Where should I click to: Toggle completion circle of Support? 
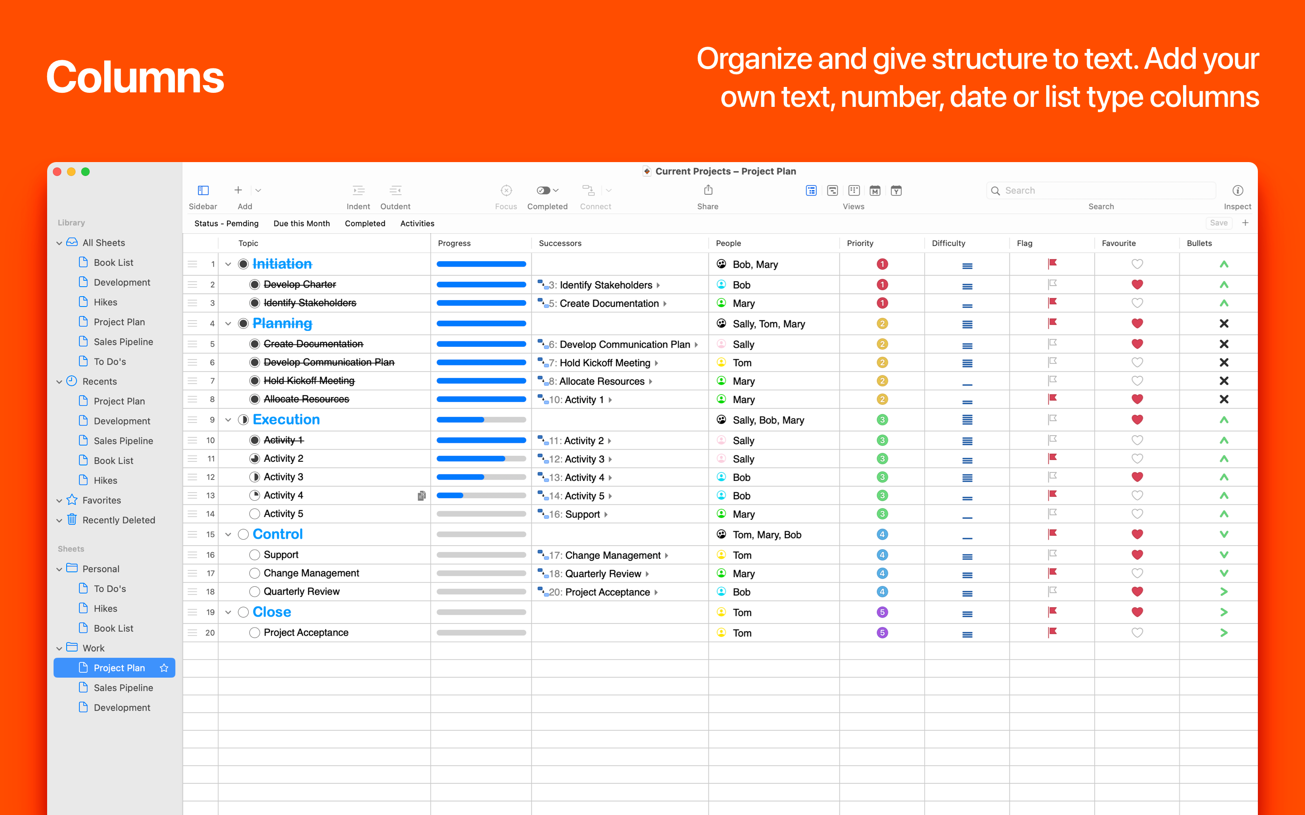(x=255, y=555)
